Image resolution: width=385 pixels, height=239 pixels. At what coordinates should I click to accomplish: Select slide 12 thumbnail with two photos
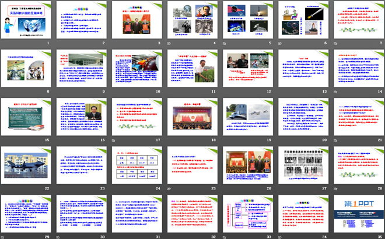[248, 68]
